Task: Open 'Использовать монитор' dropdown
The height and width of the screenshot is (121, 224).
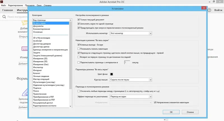Action: coord(131,33)
